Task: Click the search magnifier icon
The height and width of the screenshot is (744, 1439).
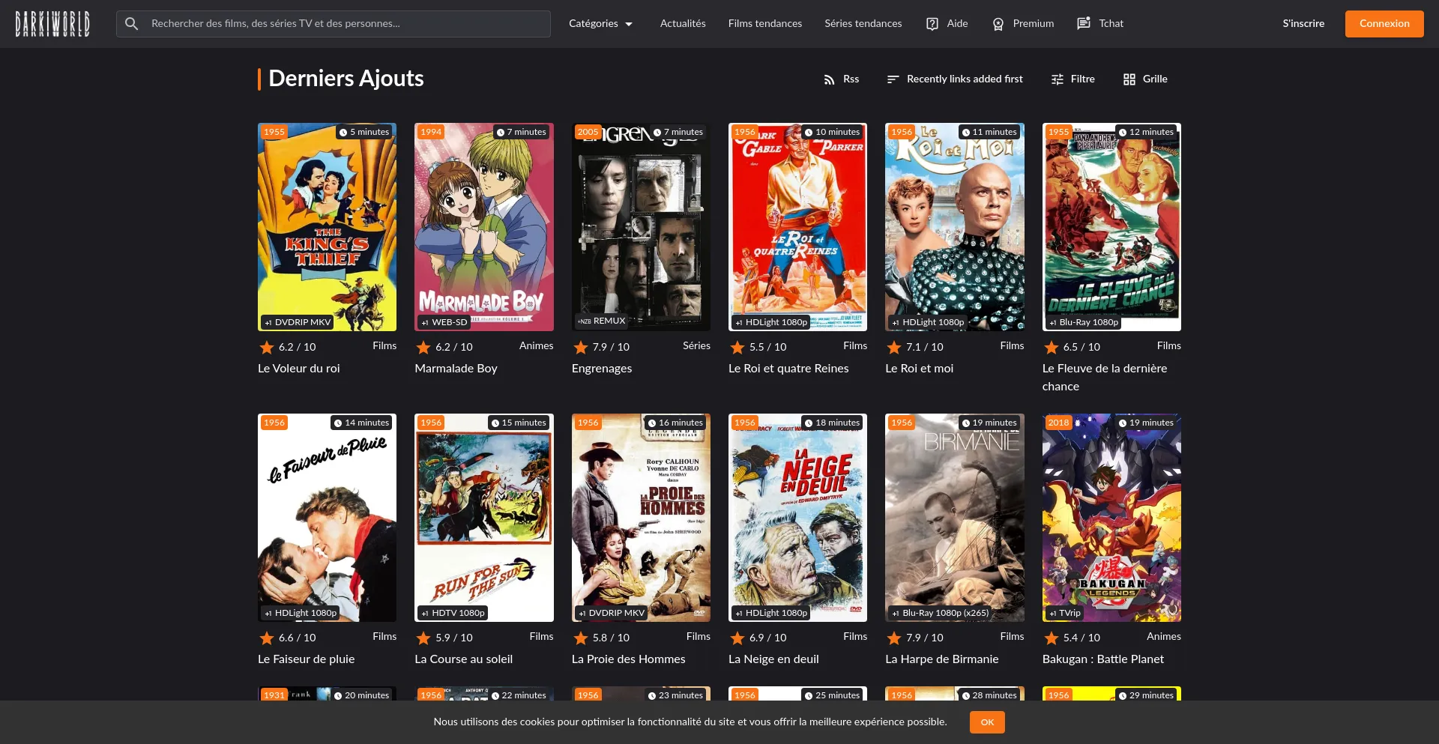Action: point(131,24)
